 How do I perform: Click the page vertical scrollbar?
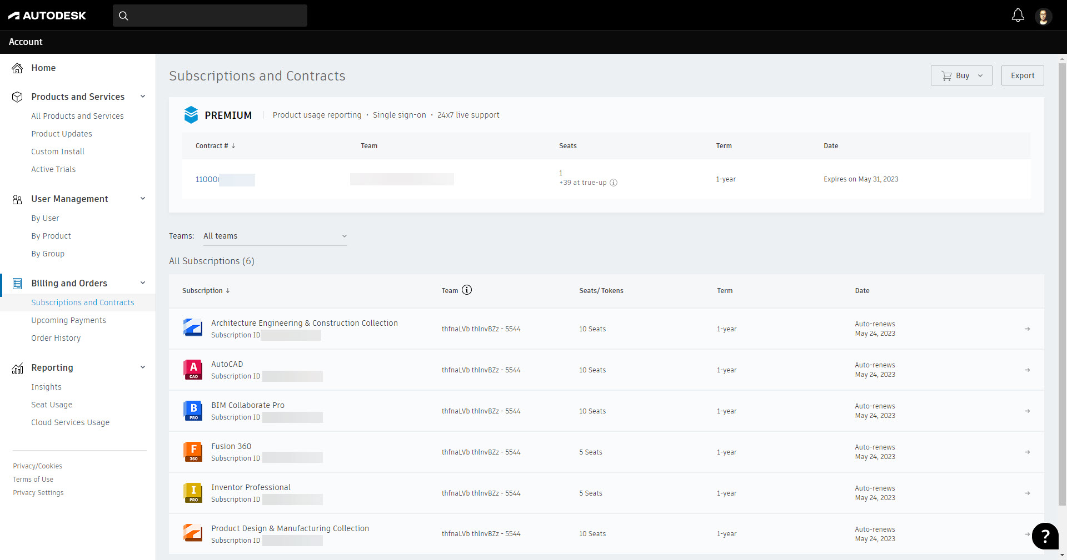[x=1062, y=283]
